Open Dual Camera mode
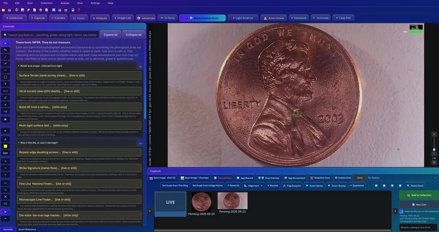This screenshot has height=232, width=439. click(x=268, y=178)
